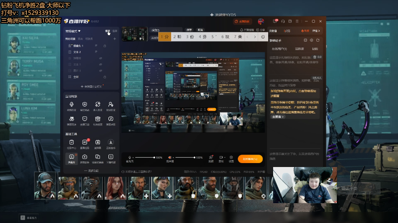The width and height of the screenshot is (398, 223).
Task: Click the emoji face in the IME candidate bar
Action: [x=263, y=37]
